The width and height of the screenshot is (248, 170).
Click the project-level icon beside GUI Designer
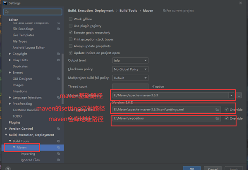(59, 79)
